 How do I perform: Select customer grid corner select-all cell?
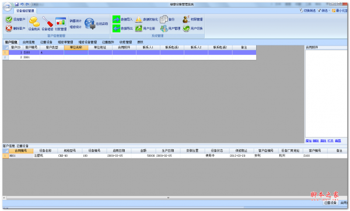[x=6, y=48]
